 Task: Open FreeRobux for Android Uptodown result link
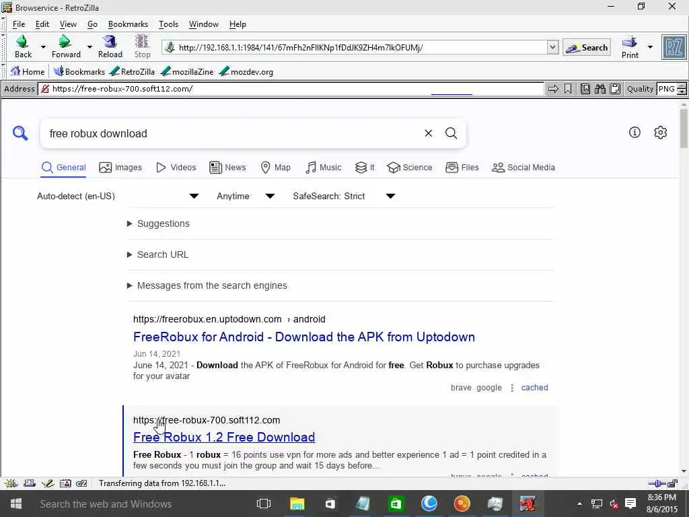coord(304,337)
